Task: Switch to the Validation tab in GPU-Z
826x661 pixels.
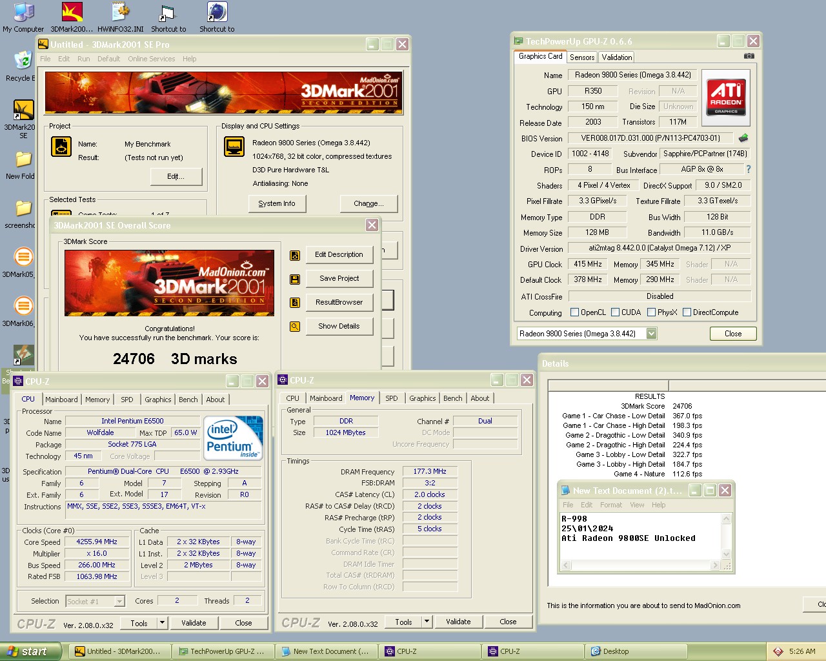Action: 617,57
